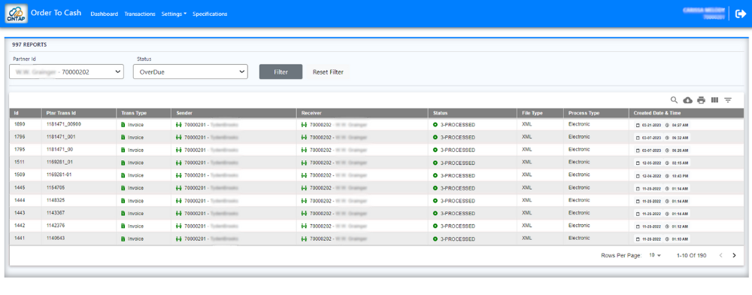Open the Dashboard menu item
The image size is (752, 295).
click(104, 14)
